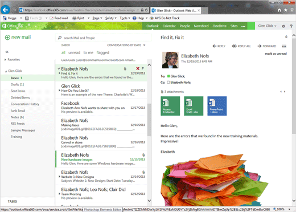Expand the Favorites folder group

[5, 60]
